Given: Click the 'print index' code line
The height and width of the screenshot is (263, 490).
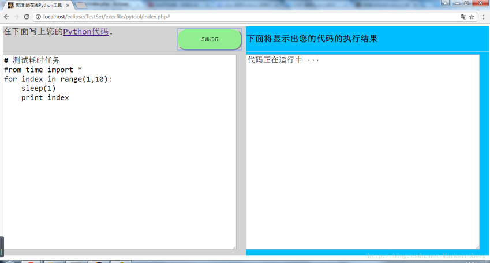Looking at the screenshot, I should point(45,98).
